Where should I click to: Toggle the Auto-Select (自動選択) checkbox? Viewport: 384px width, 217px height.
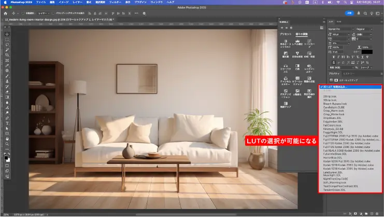tap(23, 13)
